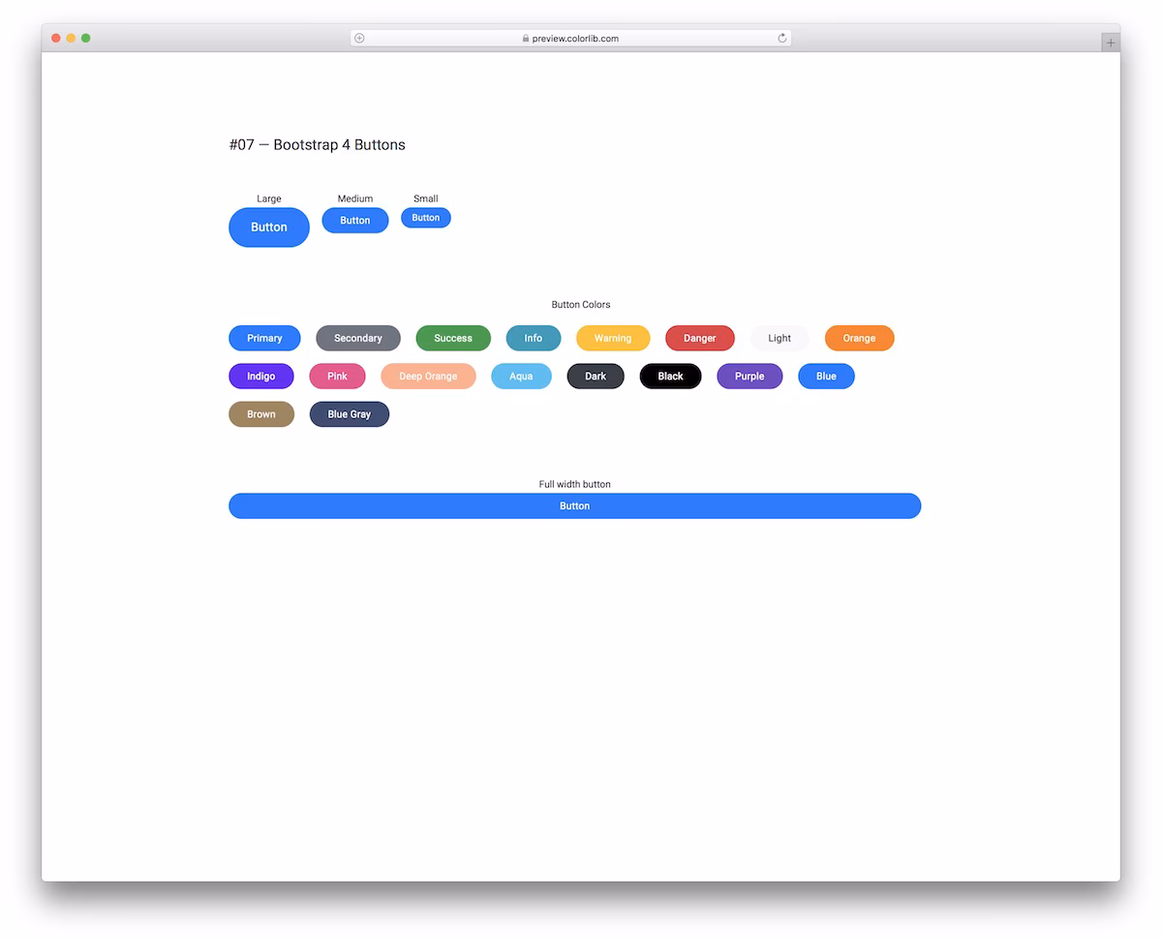Viewport: 1162px width, 941px height.
Task: Click the 'Large' size label
Action: pos(269,198)
